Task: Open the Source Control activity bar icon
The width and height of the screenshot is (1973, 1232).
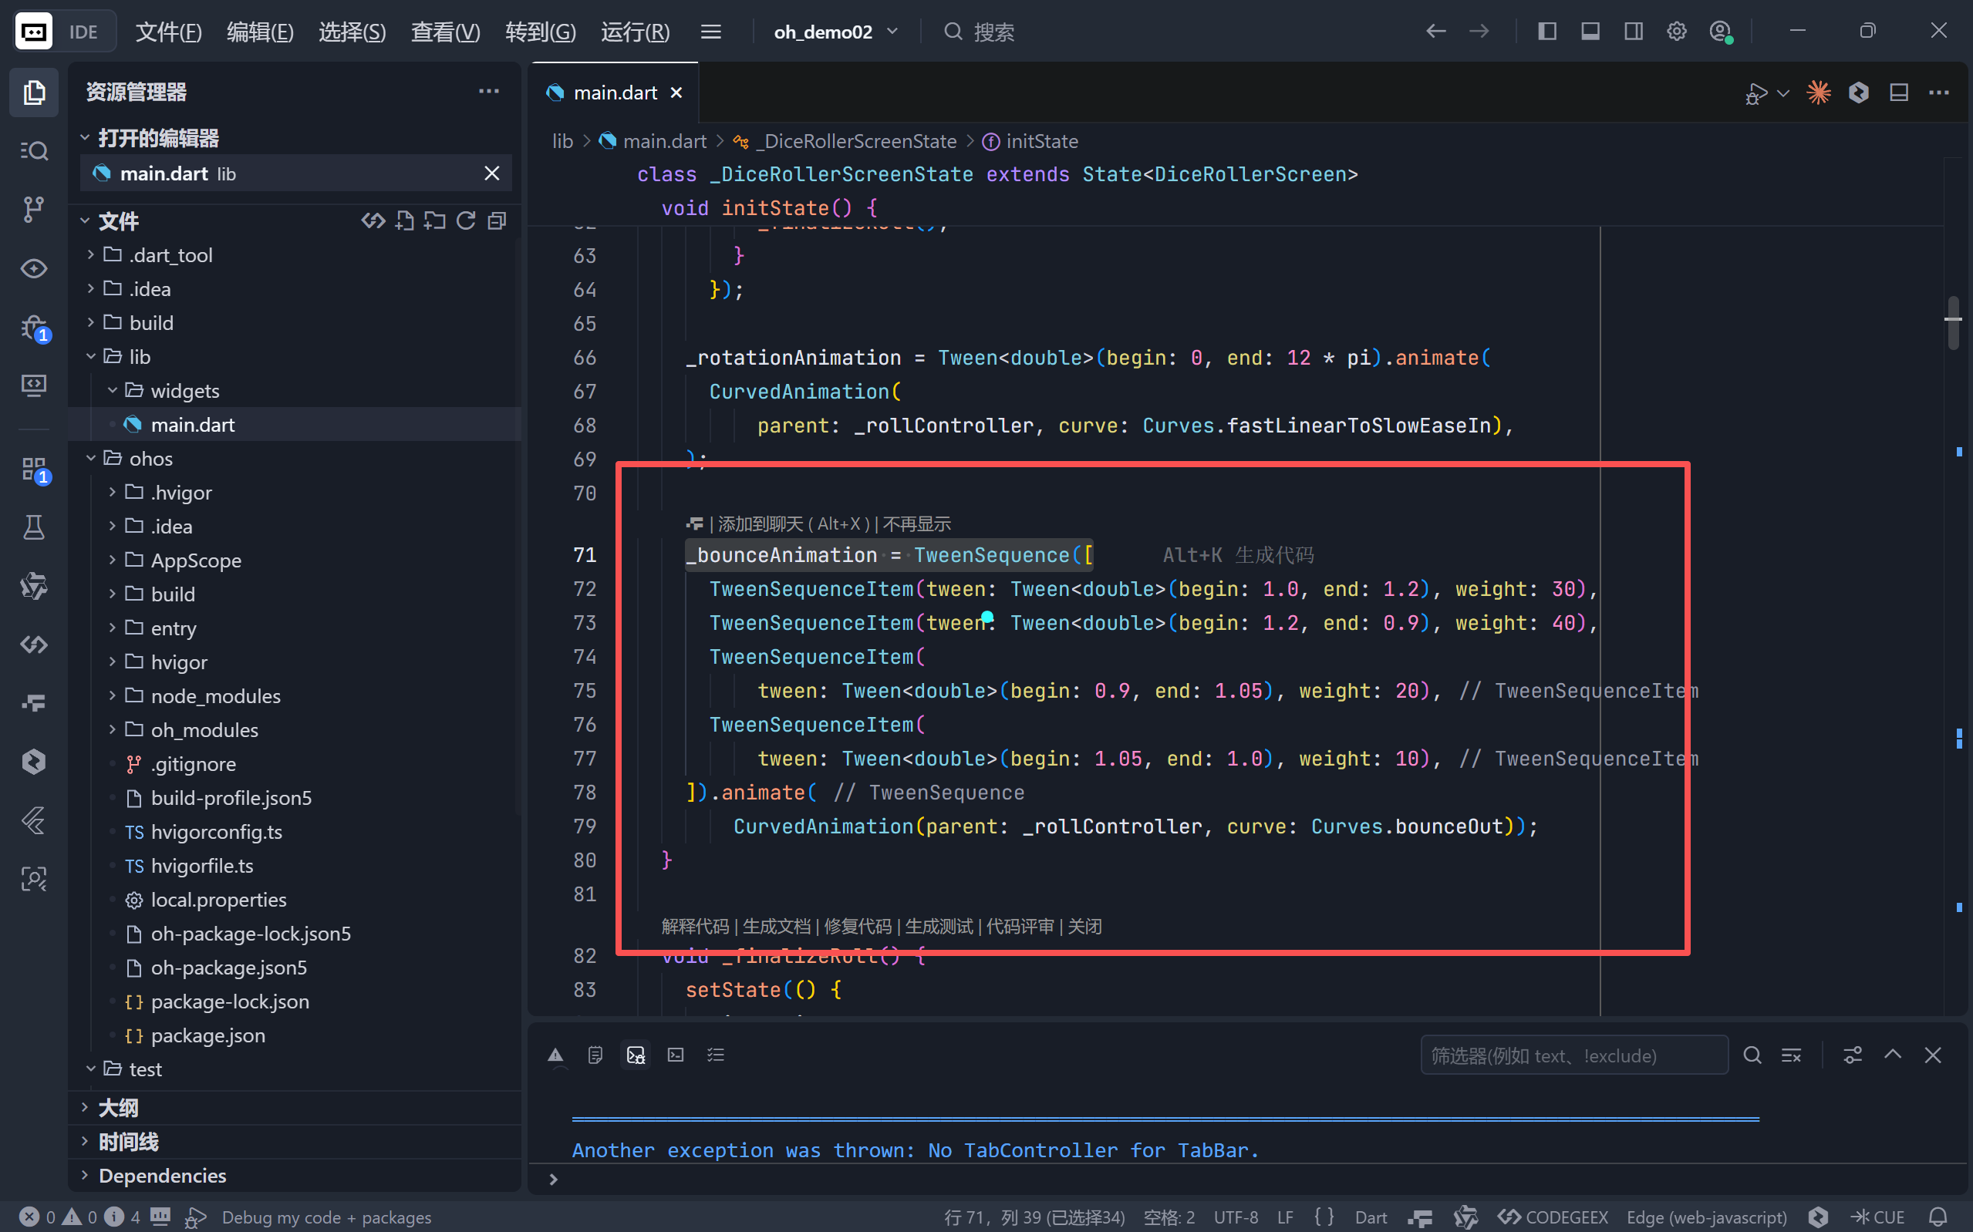Action: pyautogui.click(x=33, y=209)
